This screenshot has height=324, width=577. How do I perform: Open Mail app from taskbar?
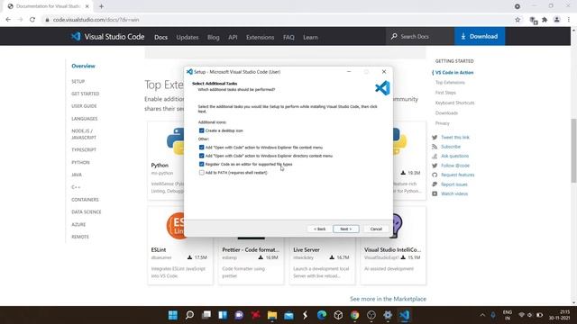pos(288,315)
